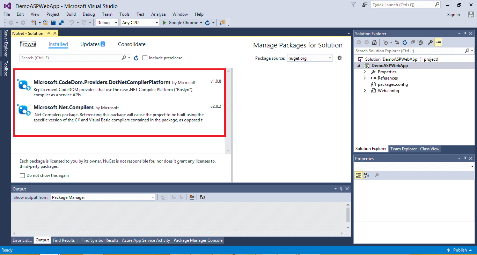477x255 pixels.
Task: Refresh Solution Explorer with refresh icon
Action: (405, 42)
